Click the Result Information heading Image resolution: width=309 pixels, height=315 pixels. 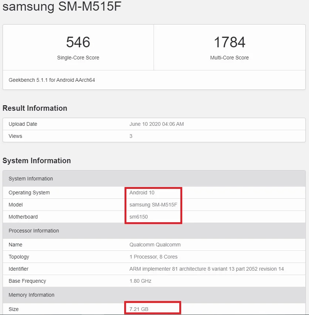point(35,108)
